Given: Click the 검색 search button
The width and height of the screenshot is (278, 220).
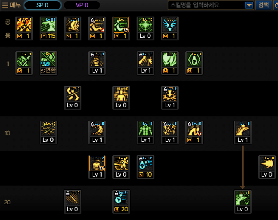Looking at the screenshot, I should [x=264, y=5].
